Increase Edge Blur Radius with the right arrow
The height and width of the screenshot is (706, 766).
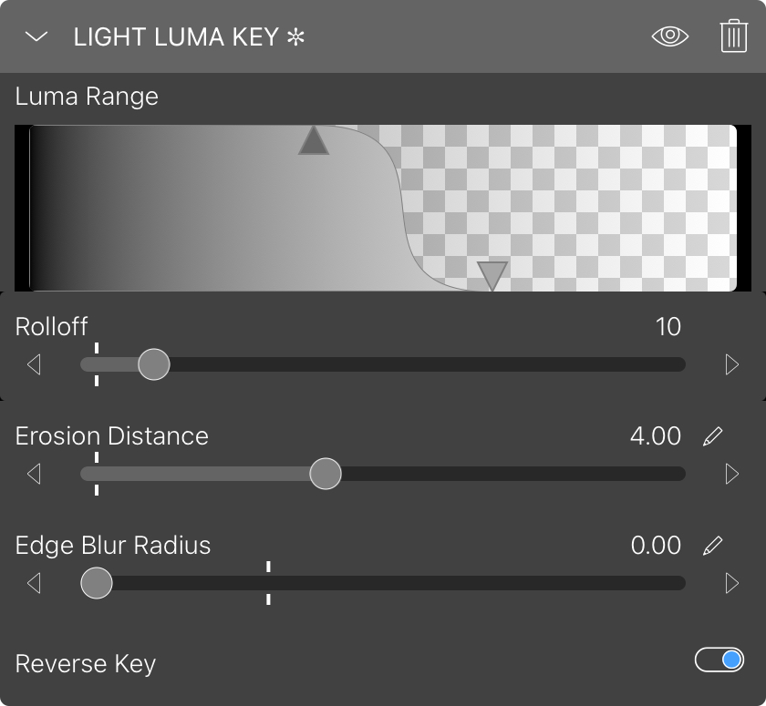(732, 583)
